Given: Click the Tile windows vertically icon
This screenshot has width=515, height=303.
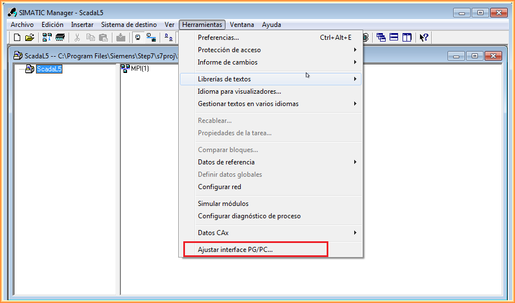Looking at the screenshot, I should click(406, 38).
